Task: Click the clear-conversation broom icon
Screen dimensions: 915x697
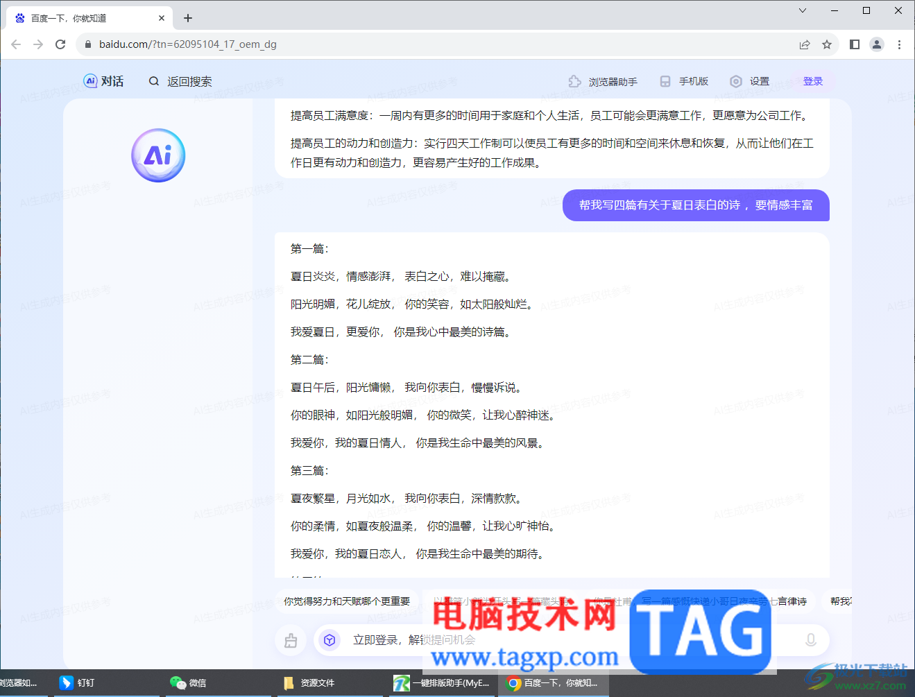Action: click(x=291, y=640)
